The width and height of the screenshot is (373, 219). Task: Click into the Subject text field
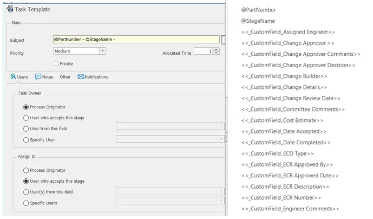[136, 40]
